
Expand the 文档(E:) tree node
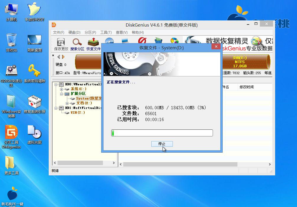[x=67, y=103]
